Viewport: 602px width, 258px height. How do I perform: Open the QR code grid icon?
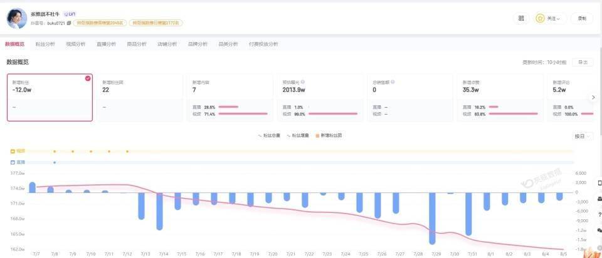pyautogui.click(x=521, y=18)
